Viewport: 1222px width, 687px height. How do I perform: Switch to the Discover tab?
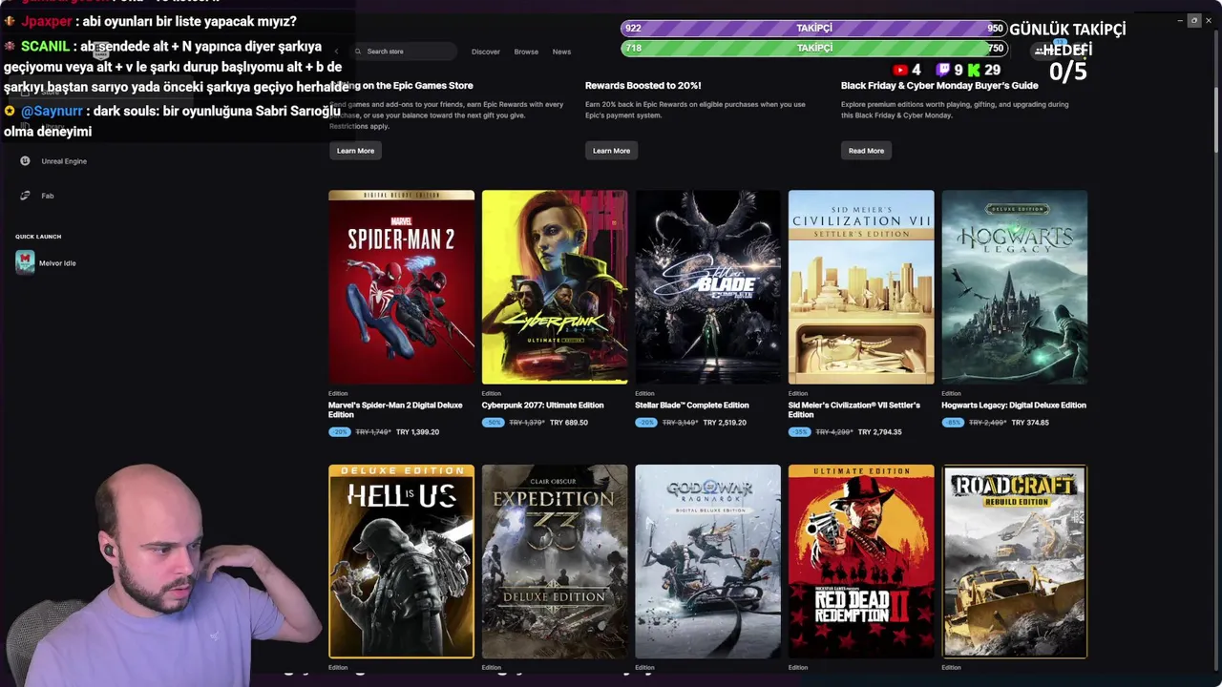pyautogui.click(x=485, y=52)
